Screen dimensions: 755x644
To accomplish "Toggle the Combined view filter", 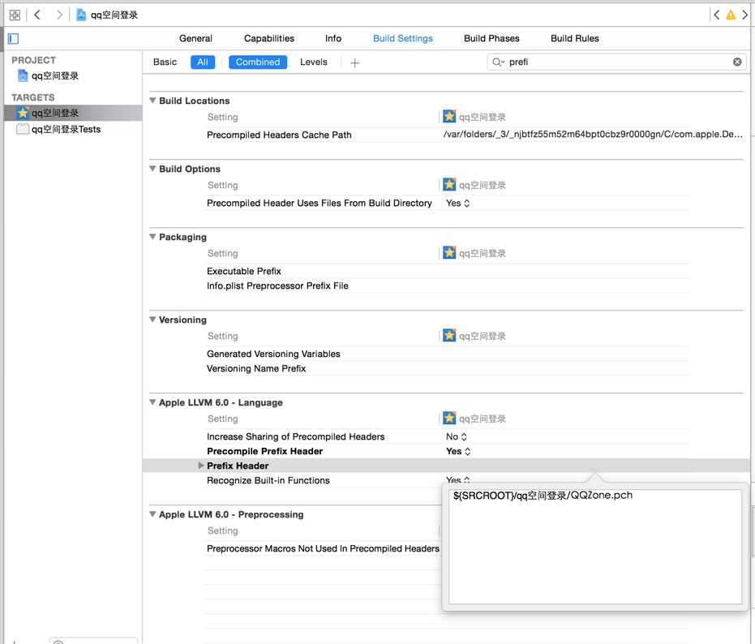I will pyautogui.click(x=258, y=62).
